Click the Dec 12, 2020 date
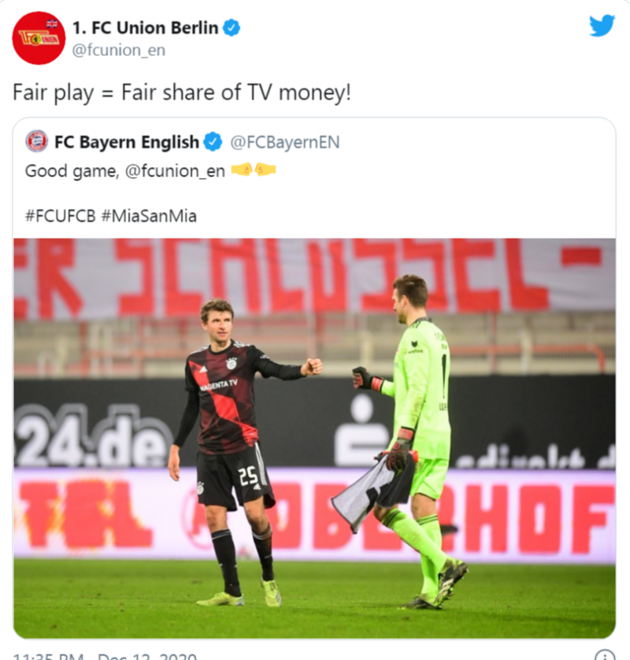This screenshot has height=660, width=630. pyautogui.click(x=147, y=656)
